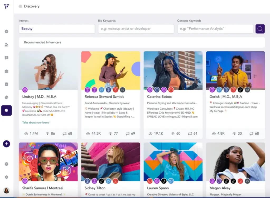The height and width of the screenshot is (198, 270).
Task: Click Rebecca Steward Szmidt's Twitter icon
Action: (x=101, y=90)
